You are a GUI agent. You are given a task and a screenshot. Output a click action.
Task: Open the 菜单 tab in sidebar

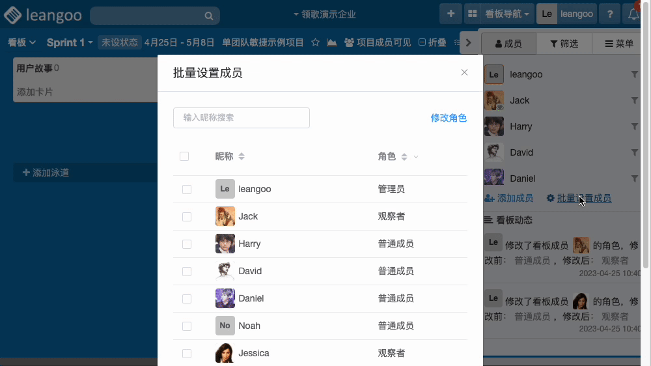click(619, 44)
